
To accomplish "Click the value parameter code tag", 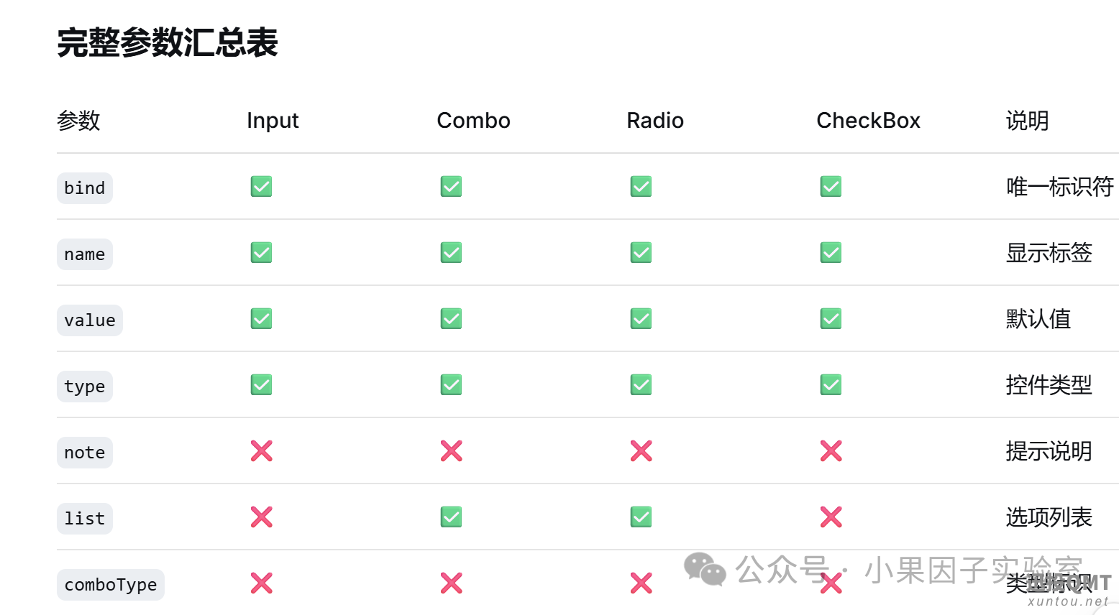I will pos(90,320).
